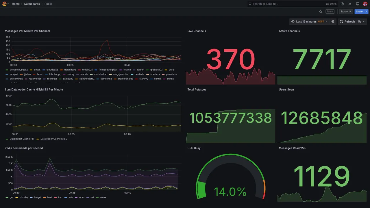Click the Share button
This screenshot has height=208, width=370.
359,12
